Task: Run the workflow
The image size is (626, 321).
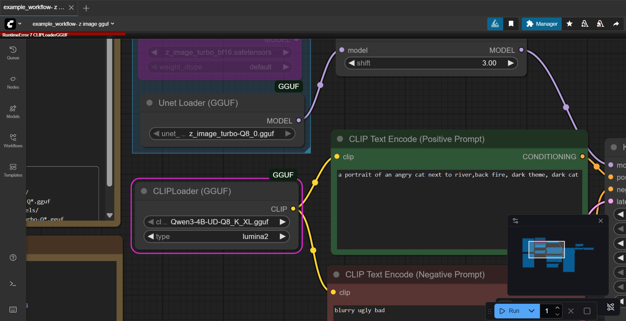Action: tap(510, 311)
